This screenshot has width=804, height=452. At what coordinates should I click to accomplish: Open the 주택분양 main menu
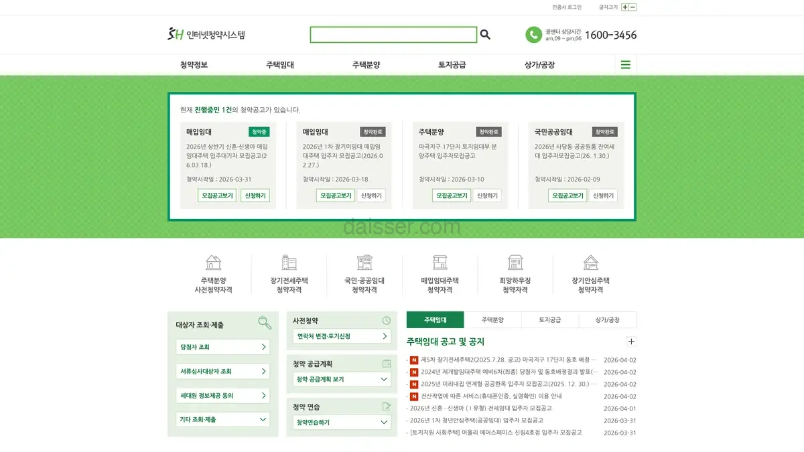tap(366, 65)
